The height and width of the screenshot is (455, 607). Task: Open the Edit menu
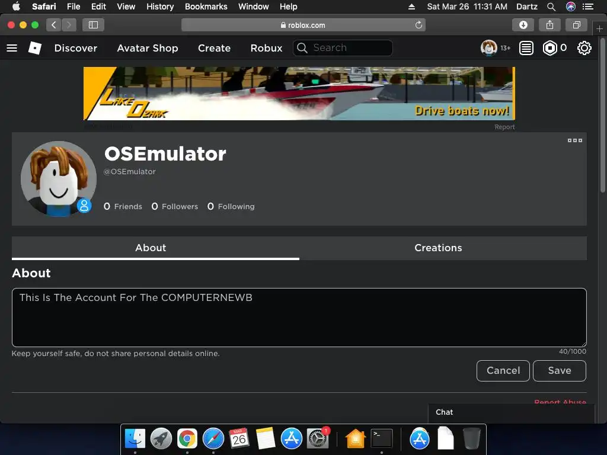98,7
